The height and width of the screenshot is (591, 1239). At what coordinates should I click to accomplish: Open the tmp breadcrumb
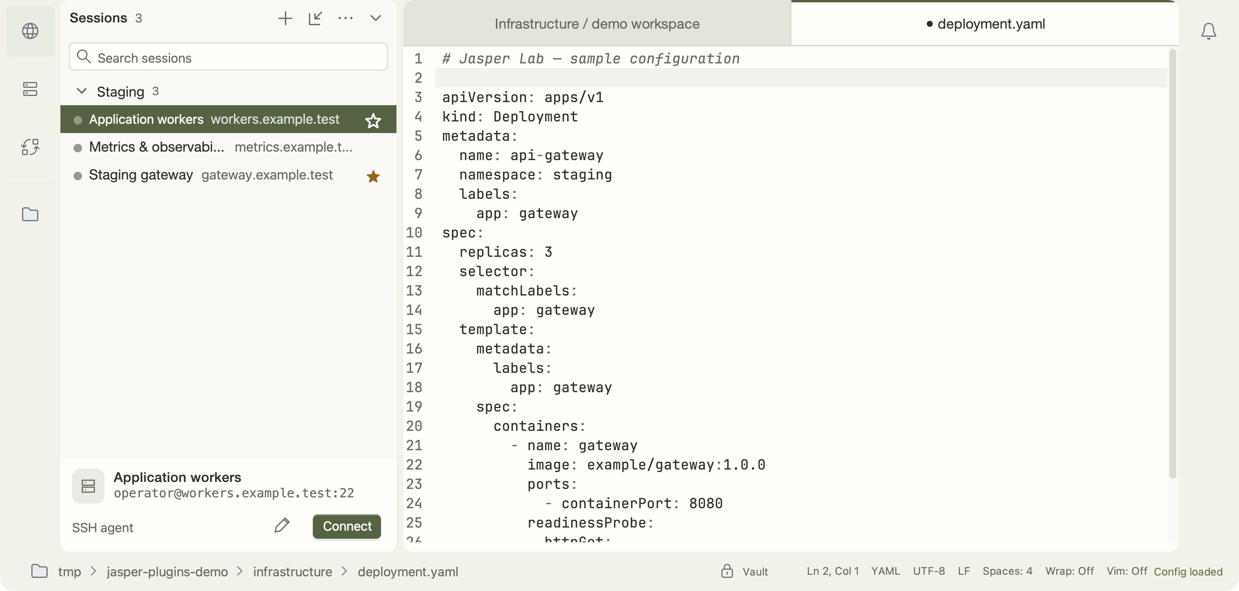click(x=70, y=571)
